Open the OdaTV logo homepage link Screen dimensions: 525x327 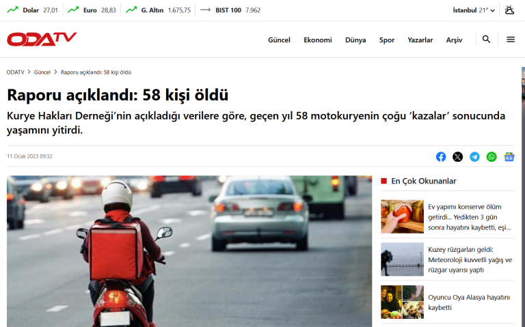point(42,39)
